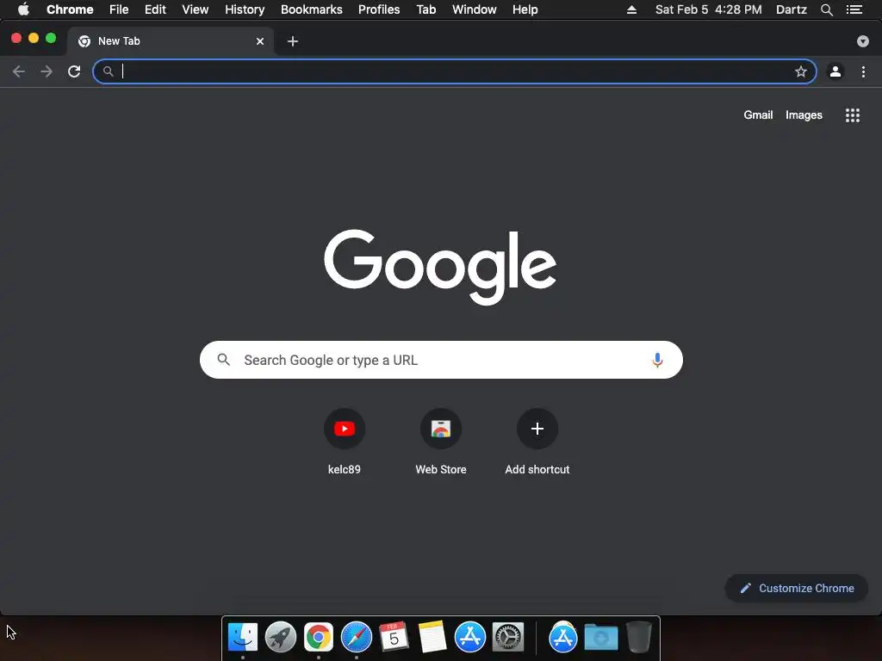This screenshot has width=882, height=661.
Task: Open the History menu
Action: pyautogui.click(x=245, y=9)
